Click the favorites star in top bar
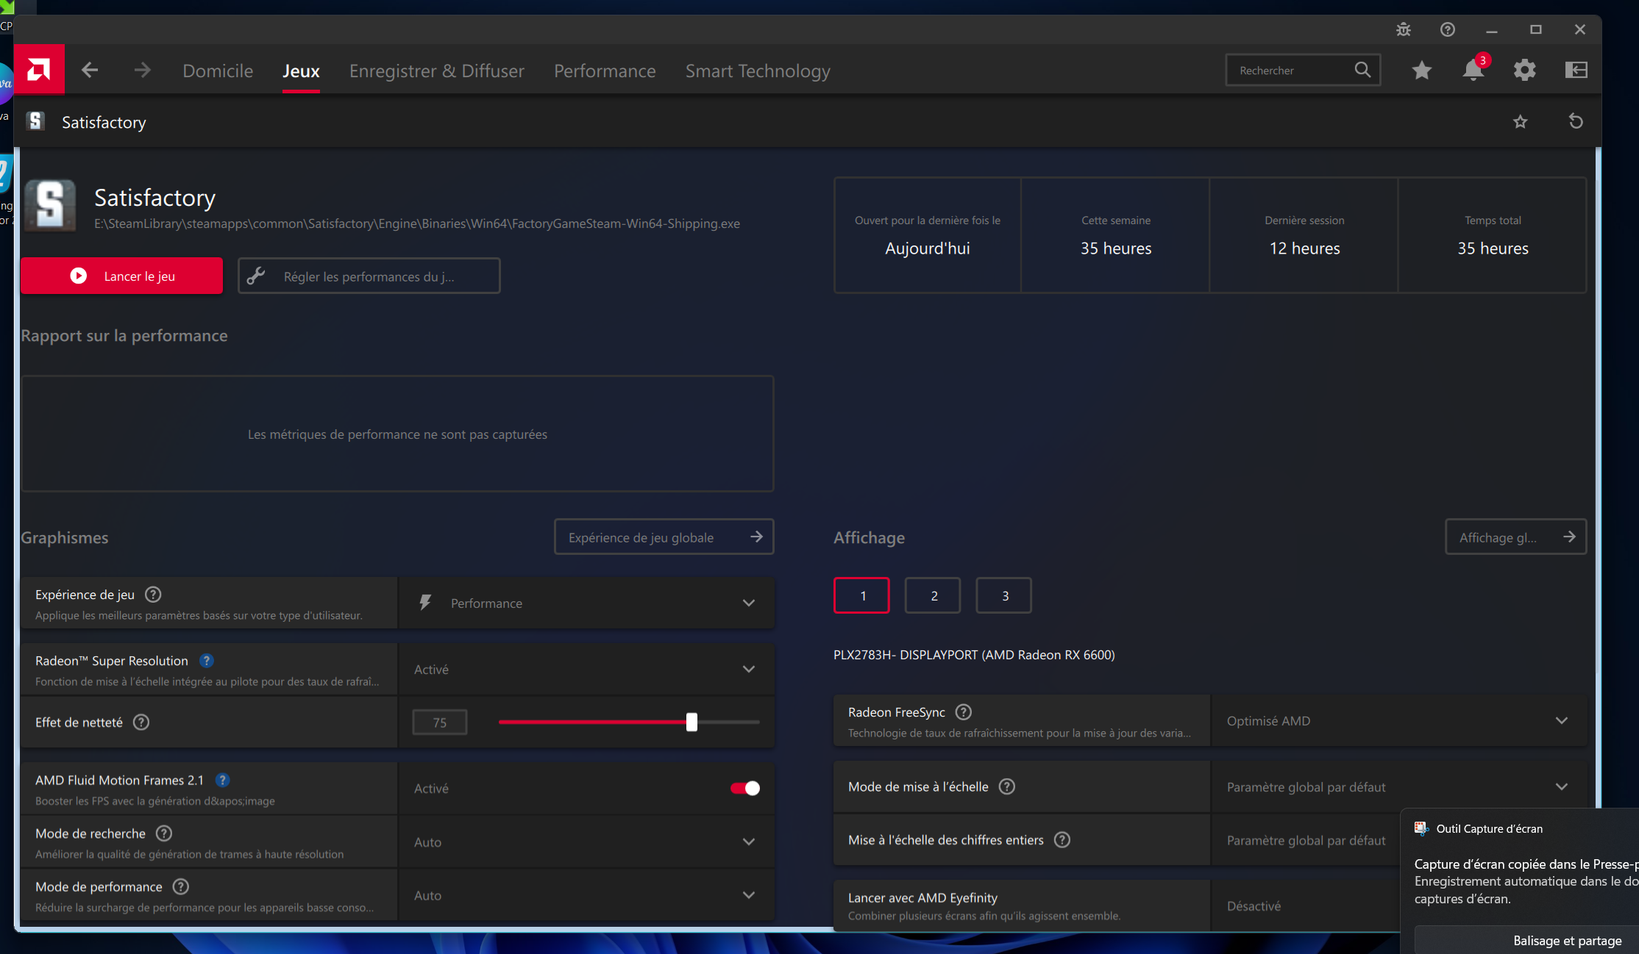The height and width of the screenshot is (954, 1639). (1421, 70)
